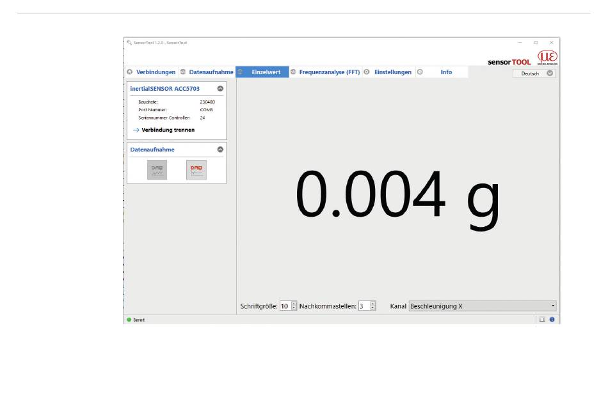Open the Frequenzanalyse (FFT) tab
The width and height of the screenshot is (608, 420).
pyautogui.click(x=326, y=72)
